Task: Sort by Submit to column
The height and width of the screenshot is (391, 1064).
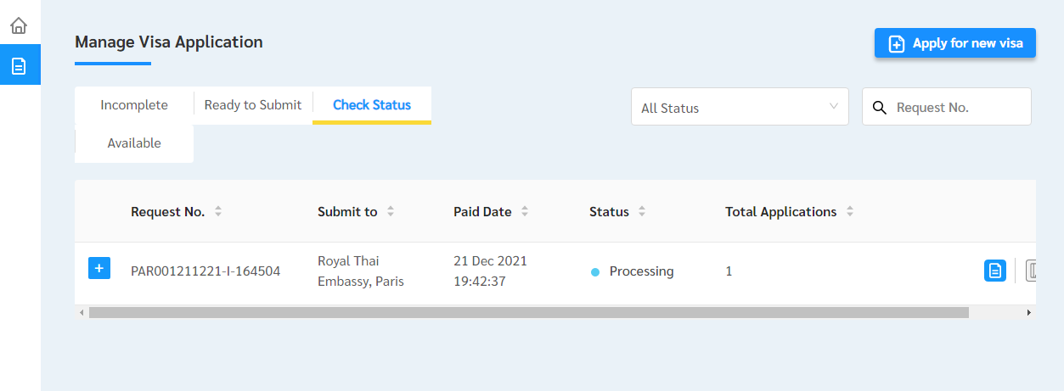Action: pyautogui.click(x=391, y=212)
